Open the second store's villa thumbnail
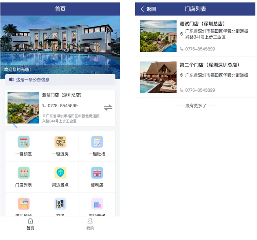The image size is (257, 240). pos(158,77)
